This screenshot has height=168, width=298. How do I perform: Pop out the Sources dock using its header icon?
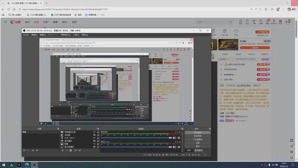pyautogui.click(x=98, y=129)
